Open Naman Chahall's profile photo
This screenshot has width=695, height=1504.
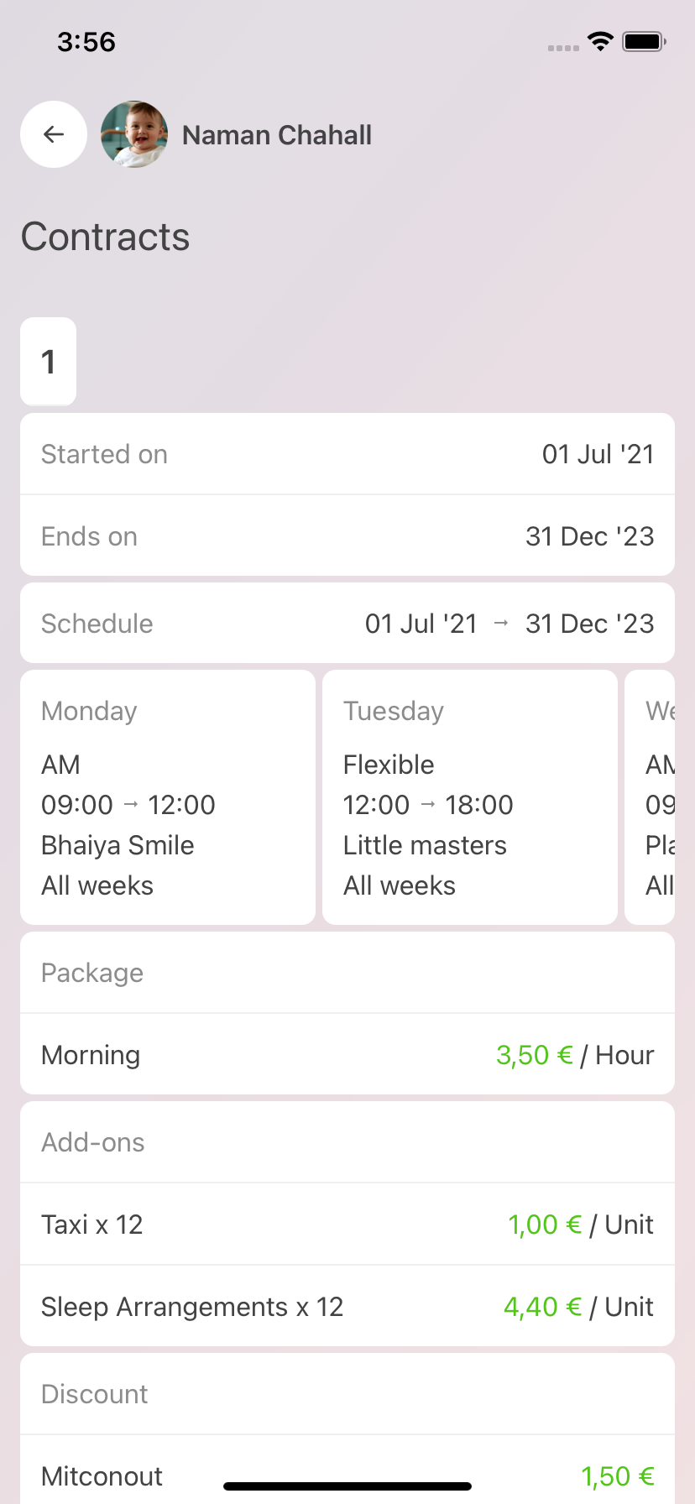(x=134, y=134)
